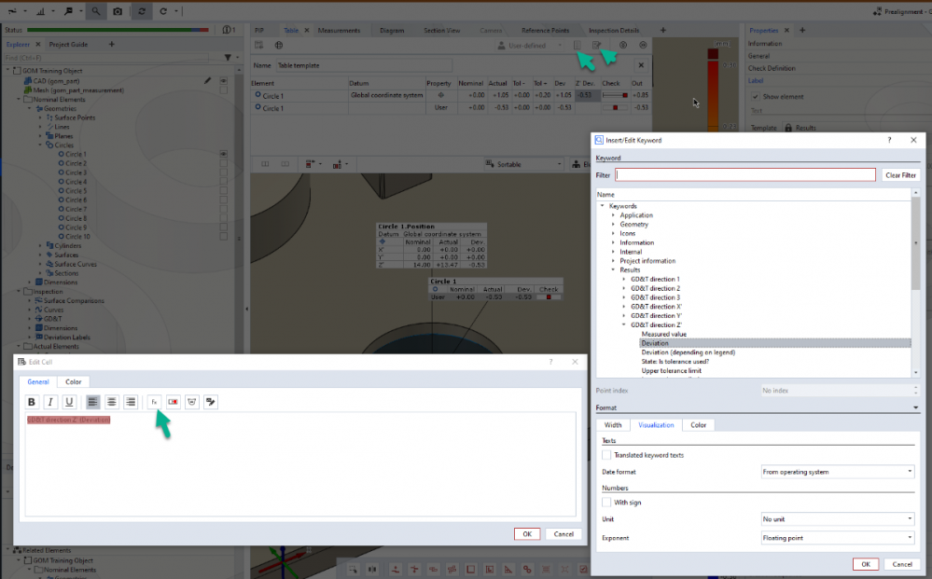Click the last Edit Cell toolbar icon
The width and height of the screenshot is (932, 579).
(x=211, y=402)
